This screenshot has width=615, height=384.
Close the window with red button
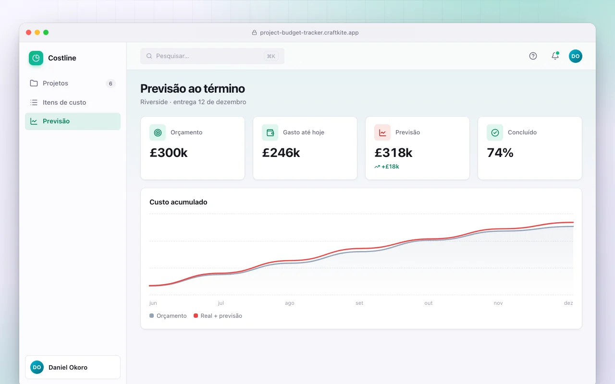[29, 32]
